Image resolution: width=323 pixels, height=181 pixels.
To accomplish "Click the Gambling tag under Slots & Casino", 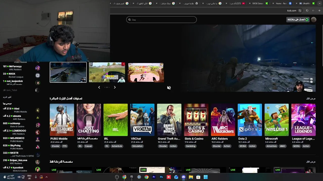I will 191,146.
